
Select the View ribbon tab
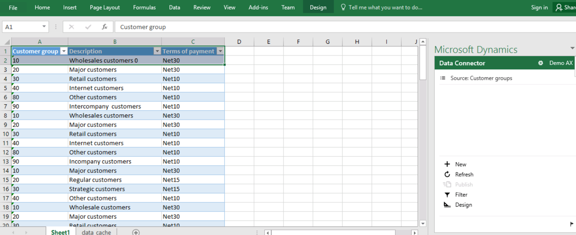coord(229,8)
